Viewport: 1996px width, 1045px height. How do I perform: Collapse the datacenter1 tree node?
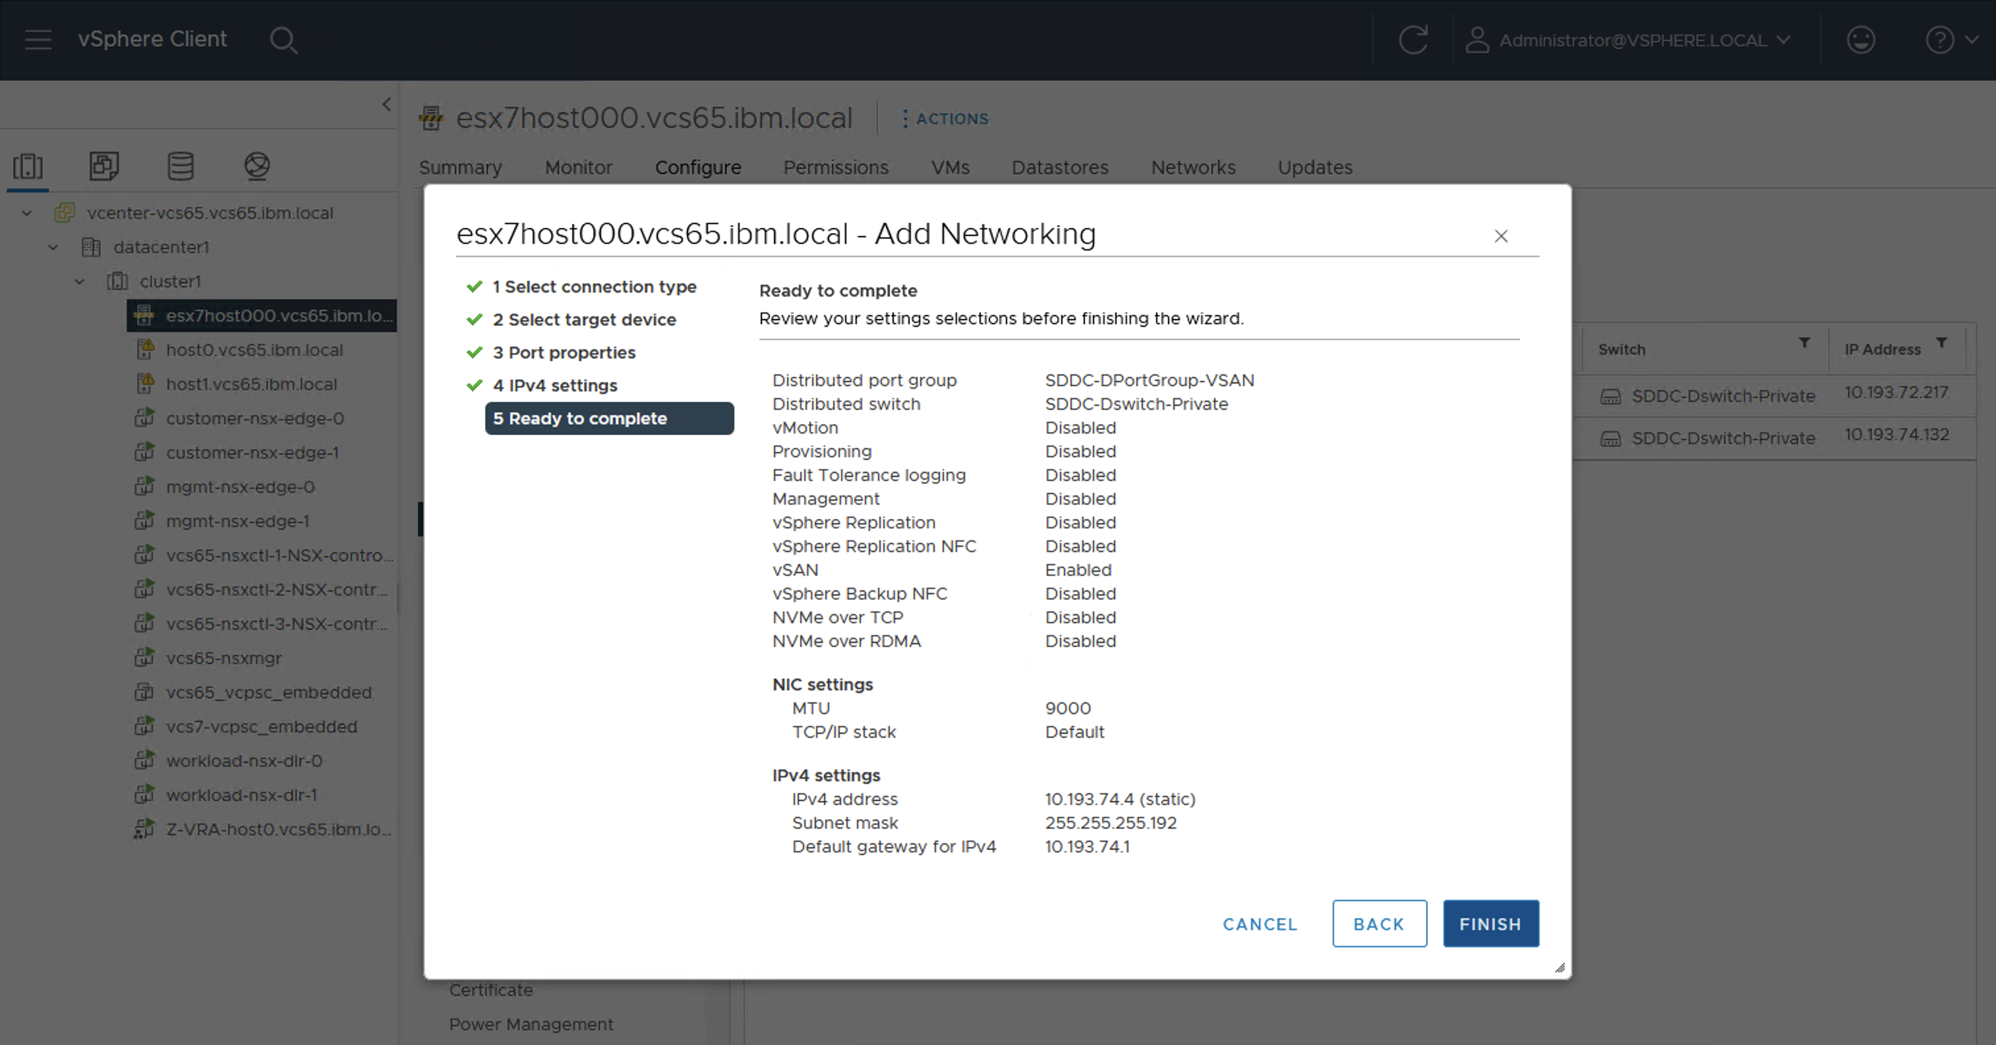click(x=53, y=247)
